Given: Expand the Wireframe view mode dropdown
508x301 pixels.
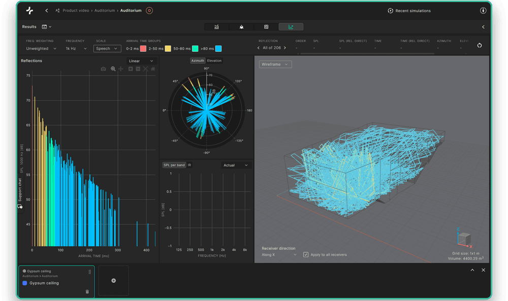Looking at the screenshot, I should click(x=275, y=64).
